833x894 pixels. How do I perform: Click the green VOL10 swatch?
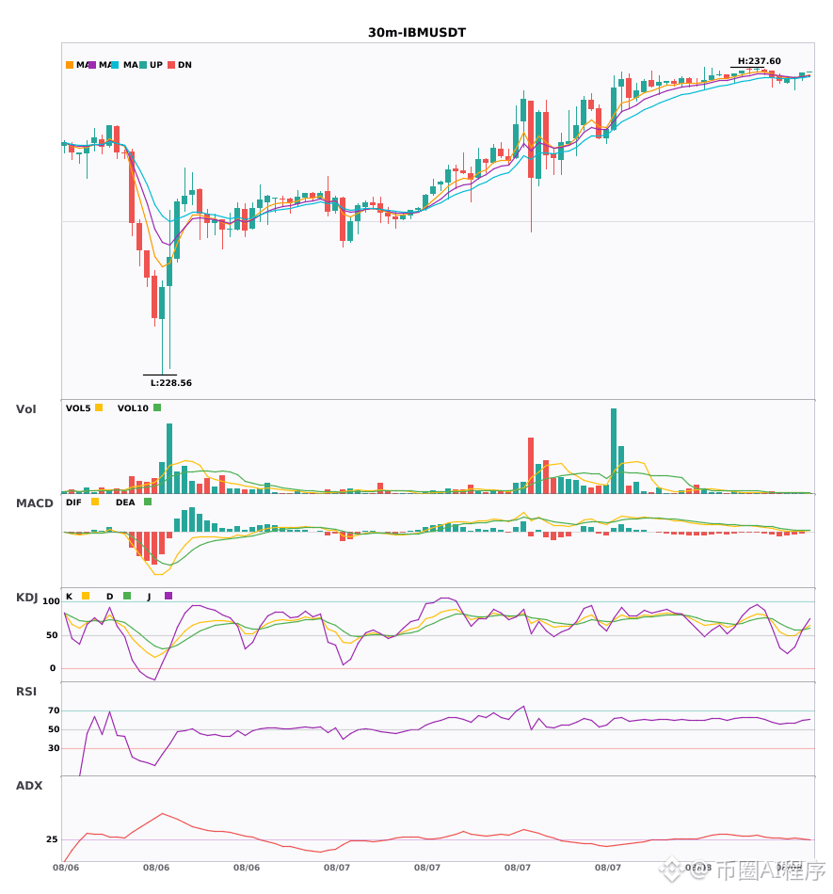(157, 407)
